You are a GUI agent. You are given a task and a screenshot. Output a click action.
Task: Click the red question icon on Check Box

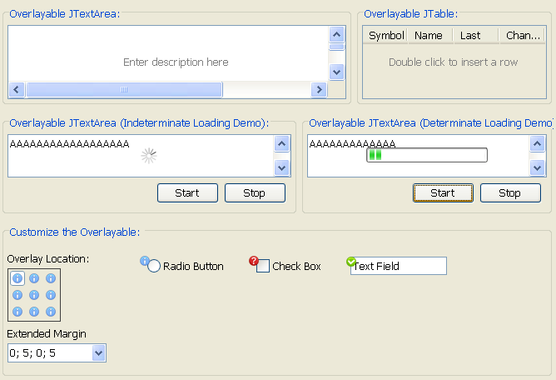tap(254, 260)
